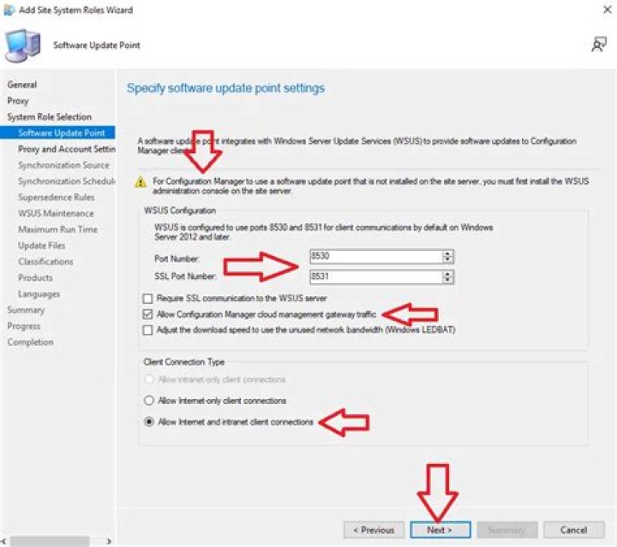Open the Supersedence Rules step
The width and height of the screenshot is (617, 547).
click(x=57, y=197)
